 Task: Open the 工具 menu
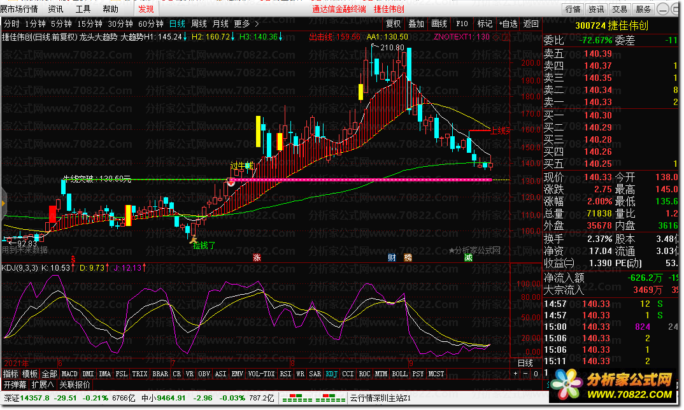coord(83,9)
